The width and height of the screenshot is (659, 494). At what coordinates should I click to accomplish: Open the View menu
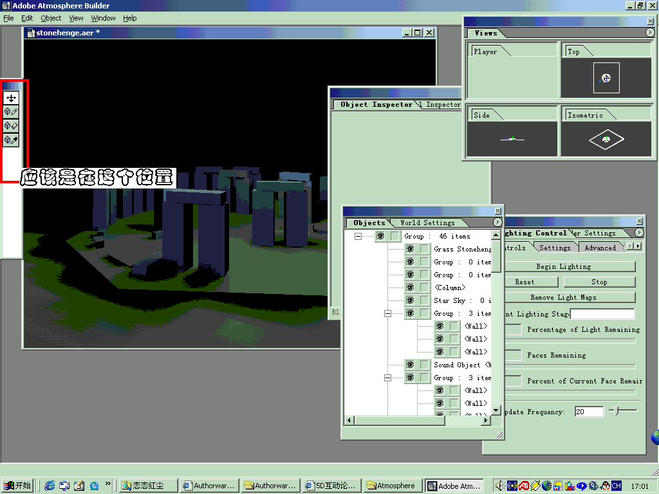76,18
